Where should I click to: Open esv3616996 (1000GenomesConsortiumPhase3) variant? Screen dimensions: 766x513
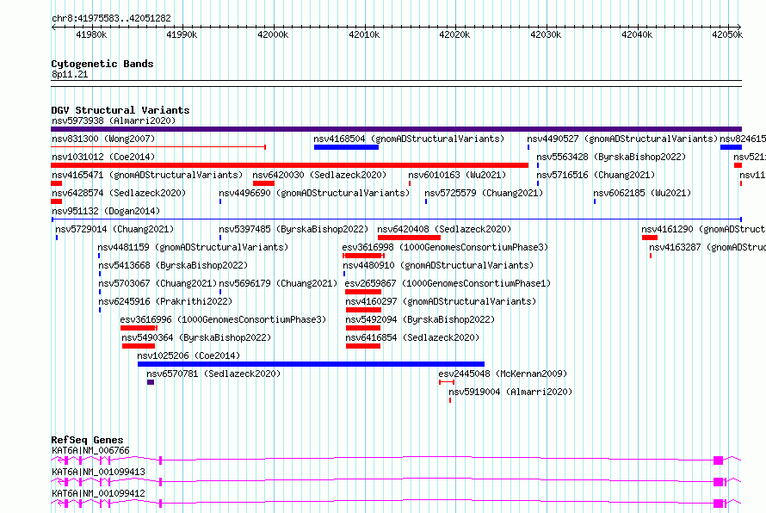223,319
